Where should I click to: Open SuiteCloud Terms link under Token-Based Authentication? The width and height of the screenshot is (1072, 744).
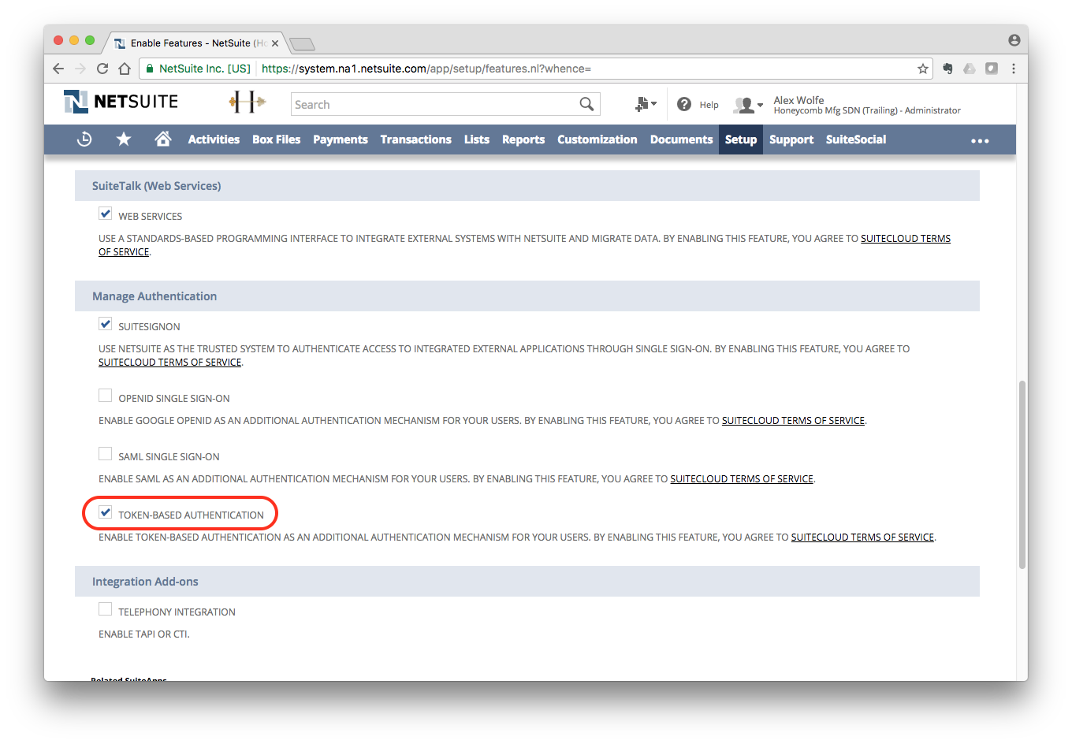coord(862,537)
